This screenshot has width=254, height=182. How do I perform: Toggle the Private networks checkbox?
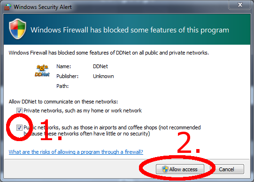tap(19, 111)
